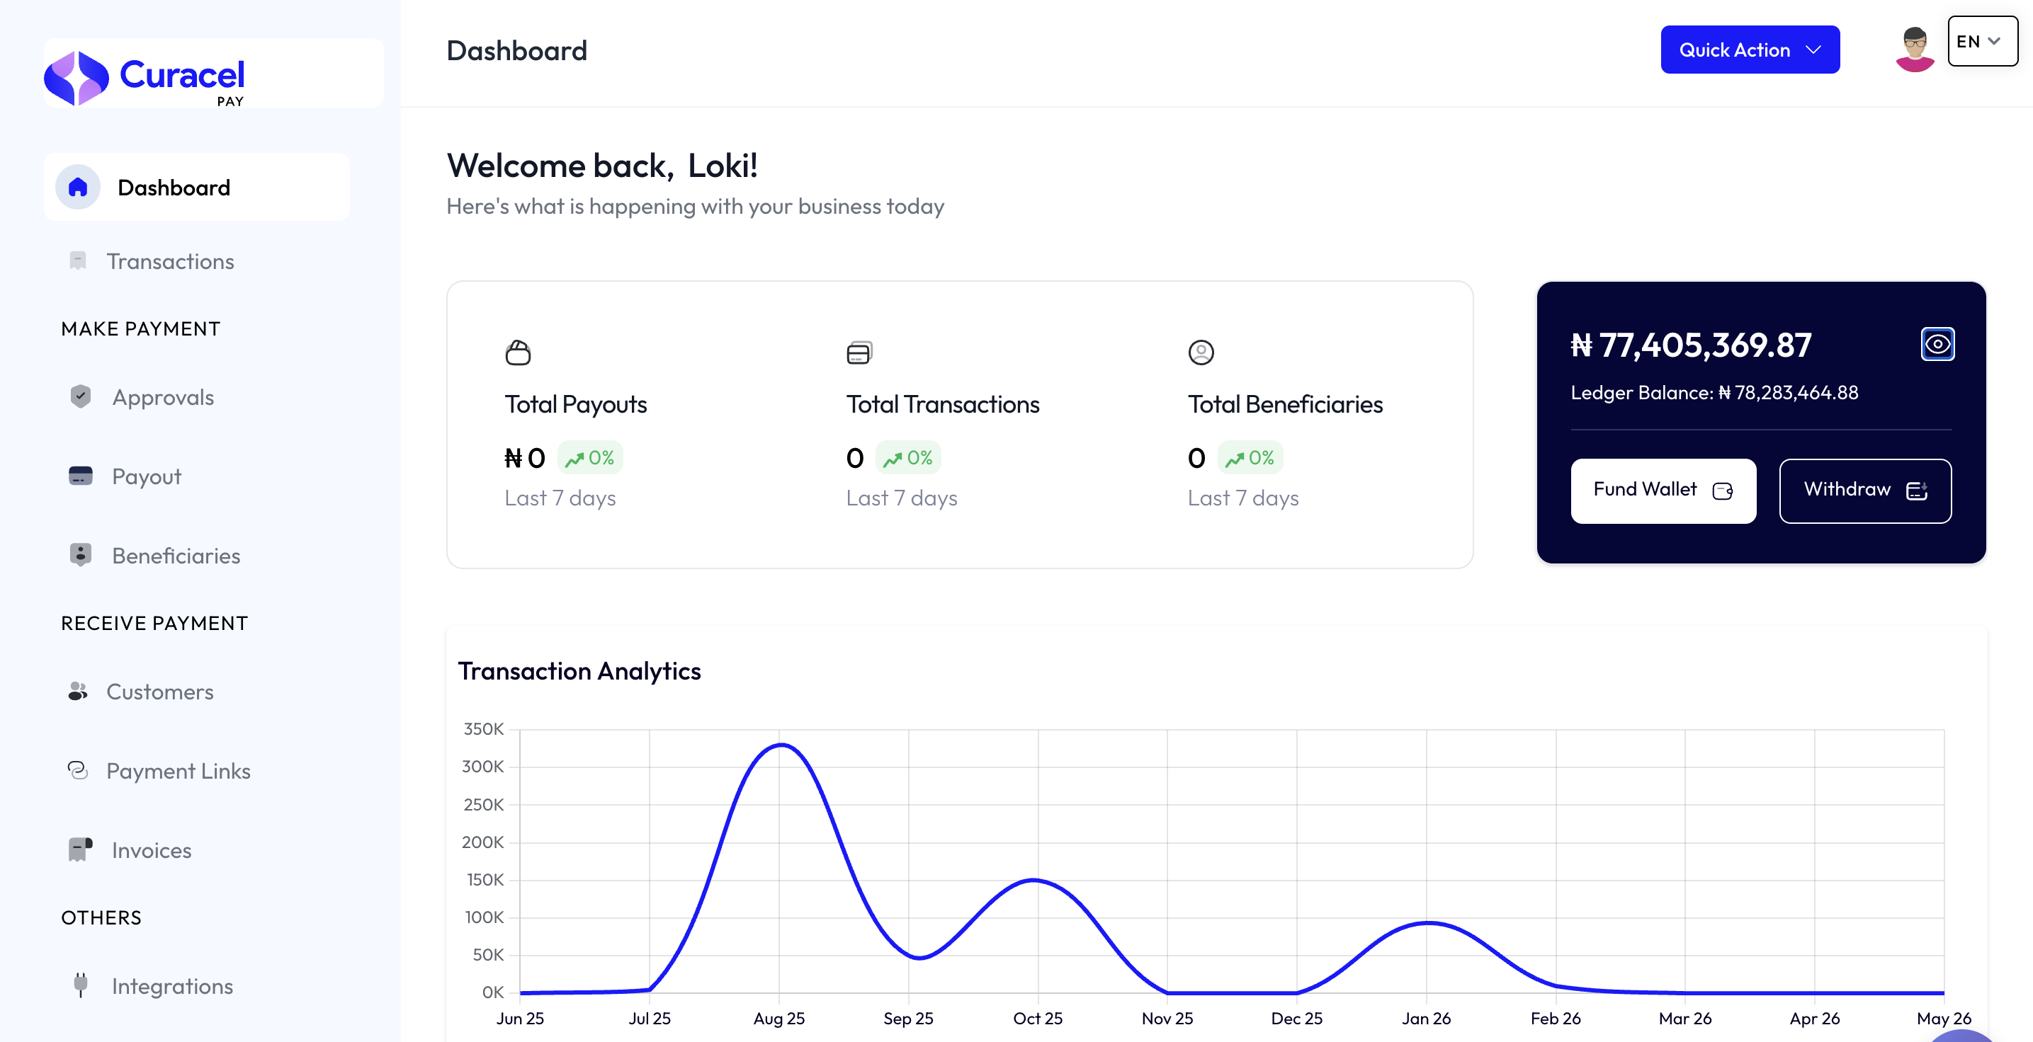
Task: Toggle wallet balance visibility eye icon
Action: 1937,344
